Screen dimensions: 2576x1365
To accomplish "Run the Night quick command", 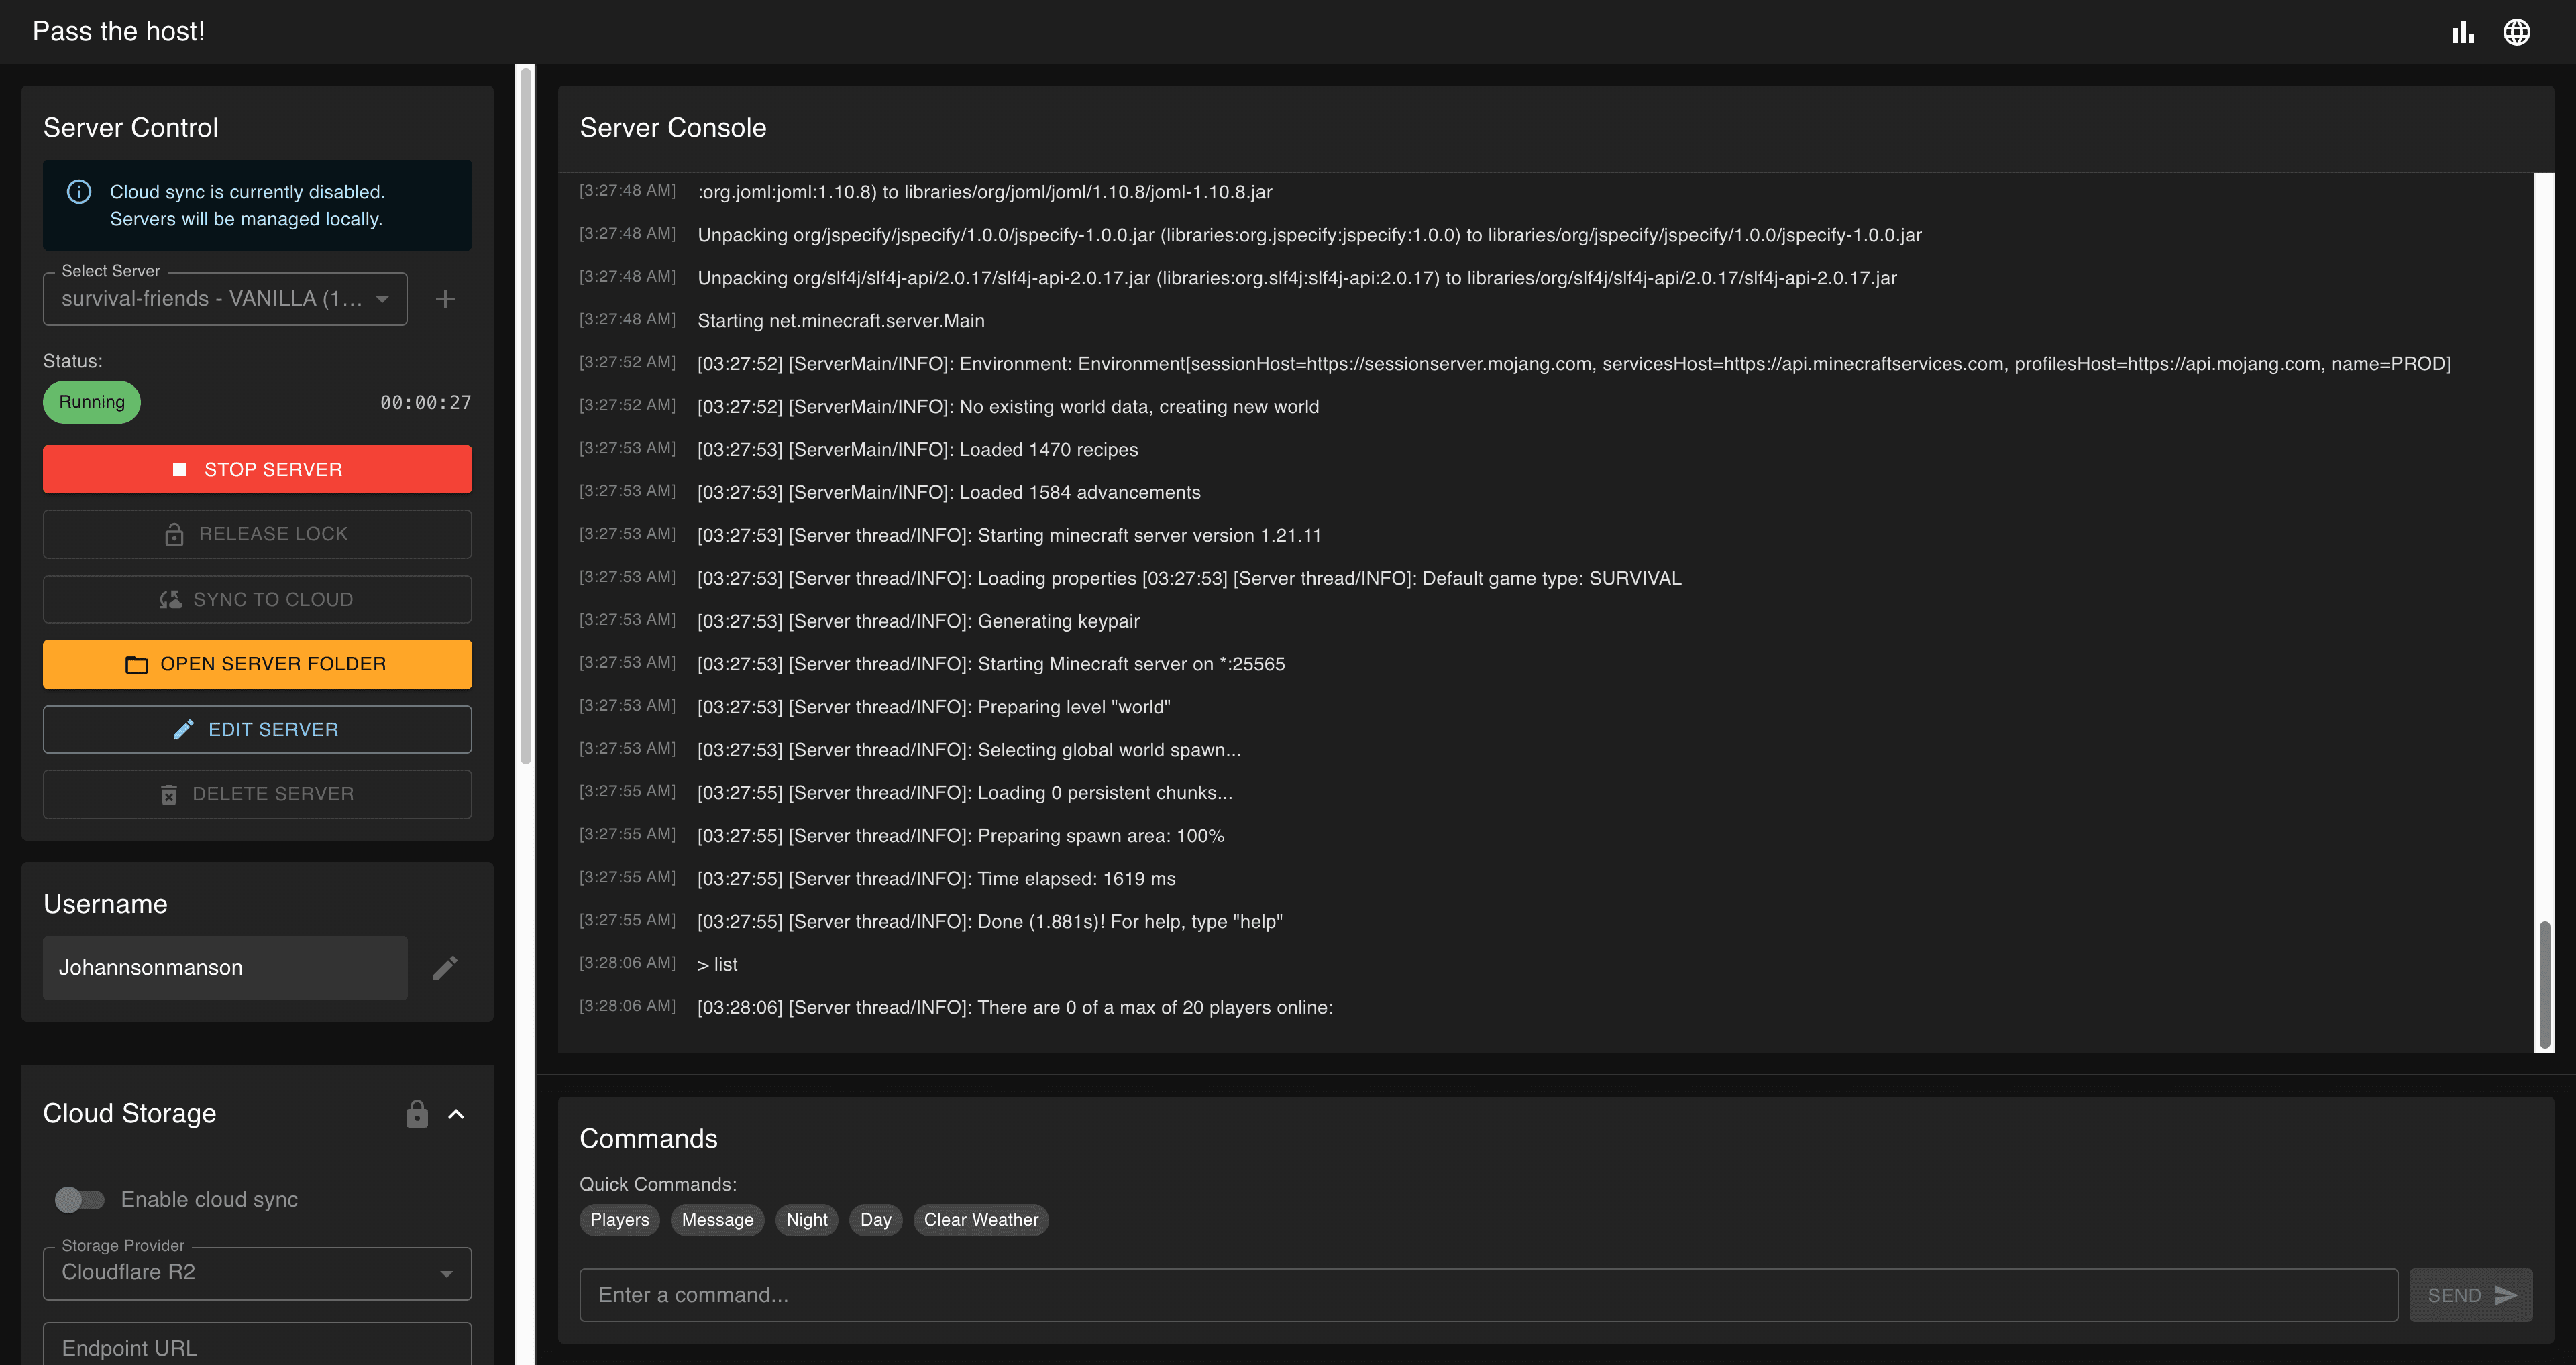I will tap(806, 1219).
